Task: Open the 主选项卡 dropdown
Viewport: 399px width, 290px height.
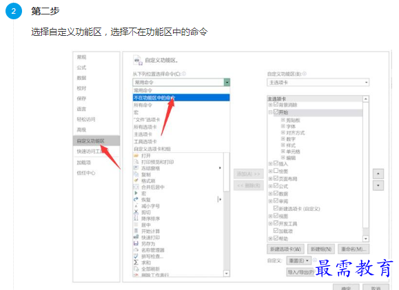Action: point(318,83)
